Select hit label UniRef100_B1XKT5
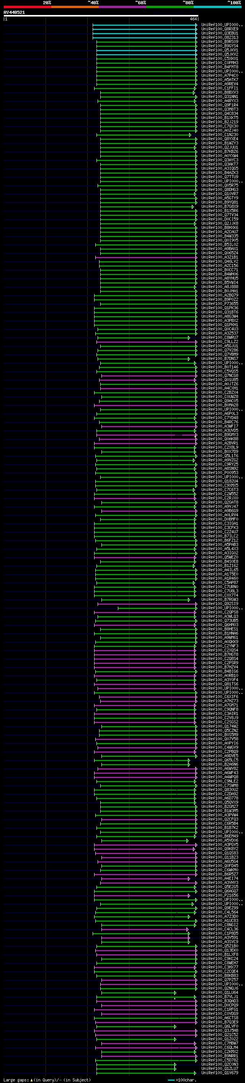Viewport: 245px width, 1083px height. pos(219,118)
